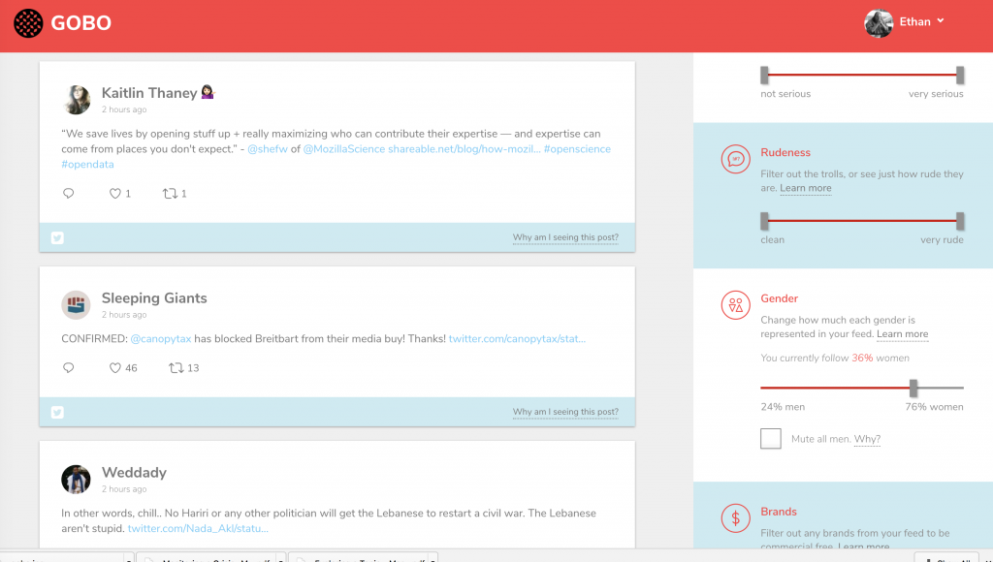Like Kaitlin Thaney's post
993x562 pixels.
pyautogui.click(x=114, y=194)
